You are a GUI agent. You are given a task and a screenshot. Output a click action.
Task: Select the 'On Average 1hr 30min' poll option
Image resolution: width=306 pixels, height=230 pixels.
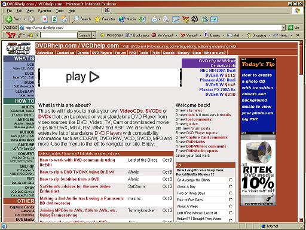click(231, 180)
